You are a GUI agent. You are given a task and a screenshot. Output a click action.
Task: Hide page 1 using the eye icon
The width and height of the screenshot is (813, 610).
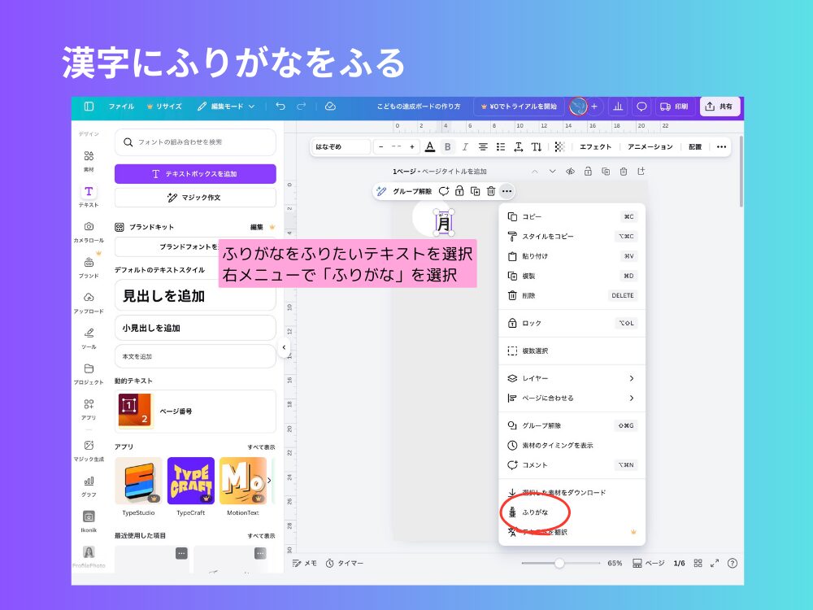tap(571, 172)
